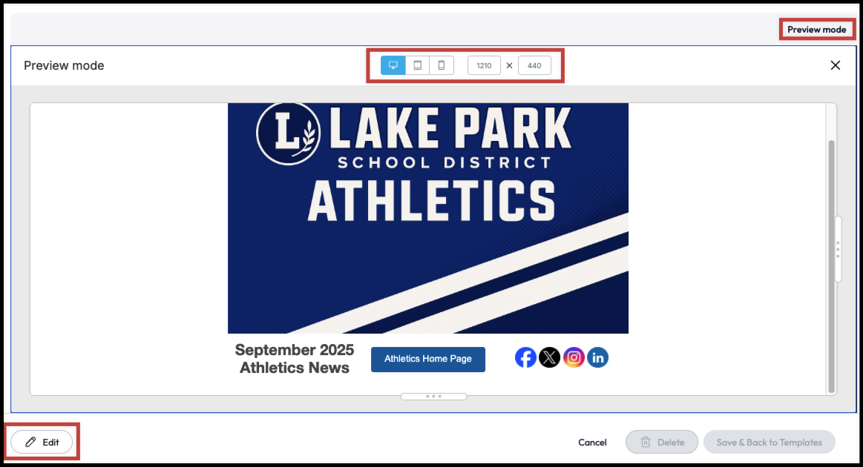Click the vertical scrollbar in the preview
The image size is (863, 467).
(832, 266)
